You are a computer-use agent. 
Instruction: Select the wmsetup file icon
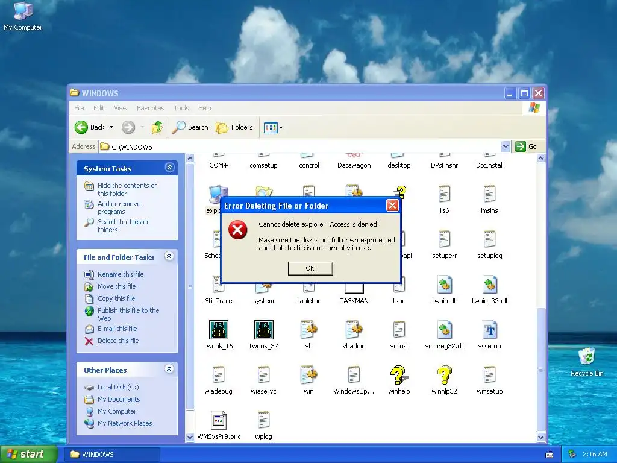pos(489,375)
